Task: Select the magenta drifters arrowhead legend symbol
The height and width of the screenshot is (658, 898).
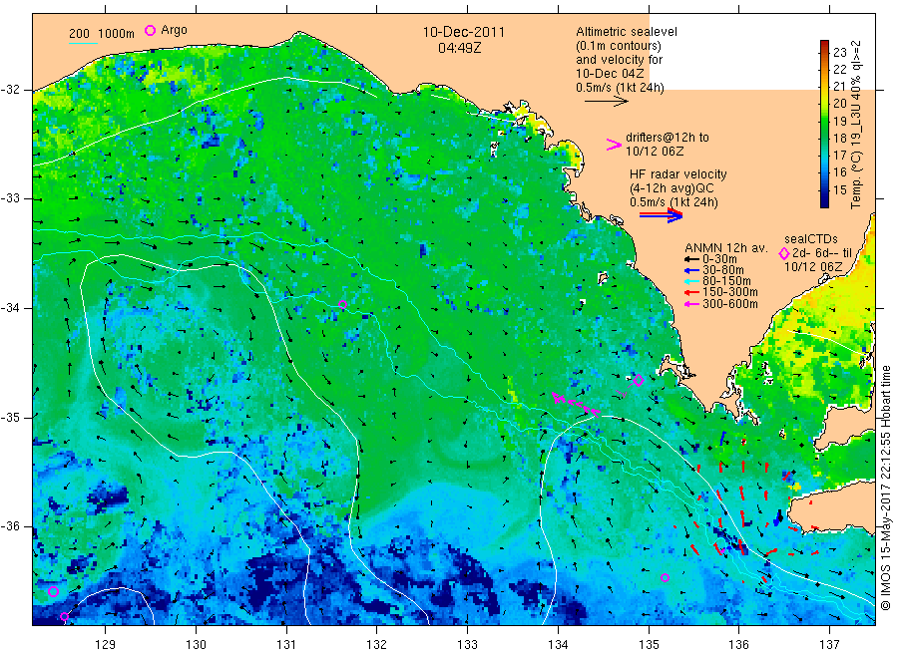Action: pyautogui.click(x=614, y=145)
